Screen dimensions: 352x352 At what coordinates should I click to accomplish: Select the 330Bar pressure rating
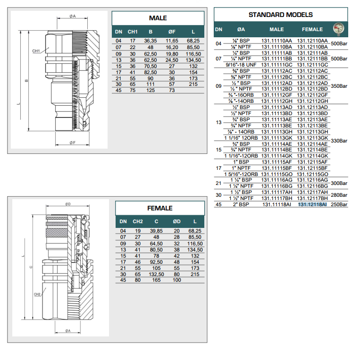click(x=338, y=141)
